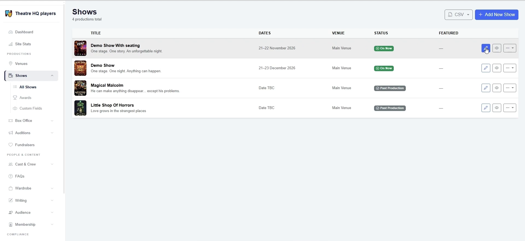Image resolution: width=525 pixels, height=241 pixels.
Task: Click the 21–22 November 2026 date cell
Action: 277,48
